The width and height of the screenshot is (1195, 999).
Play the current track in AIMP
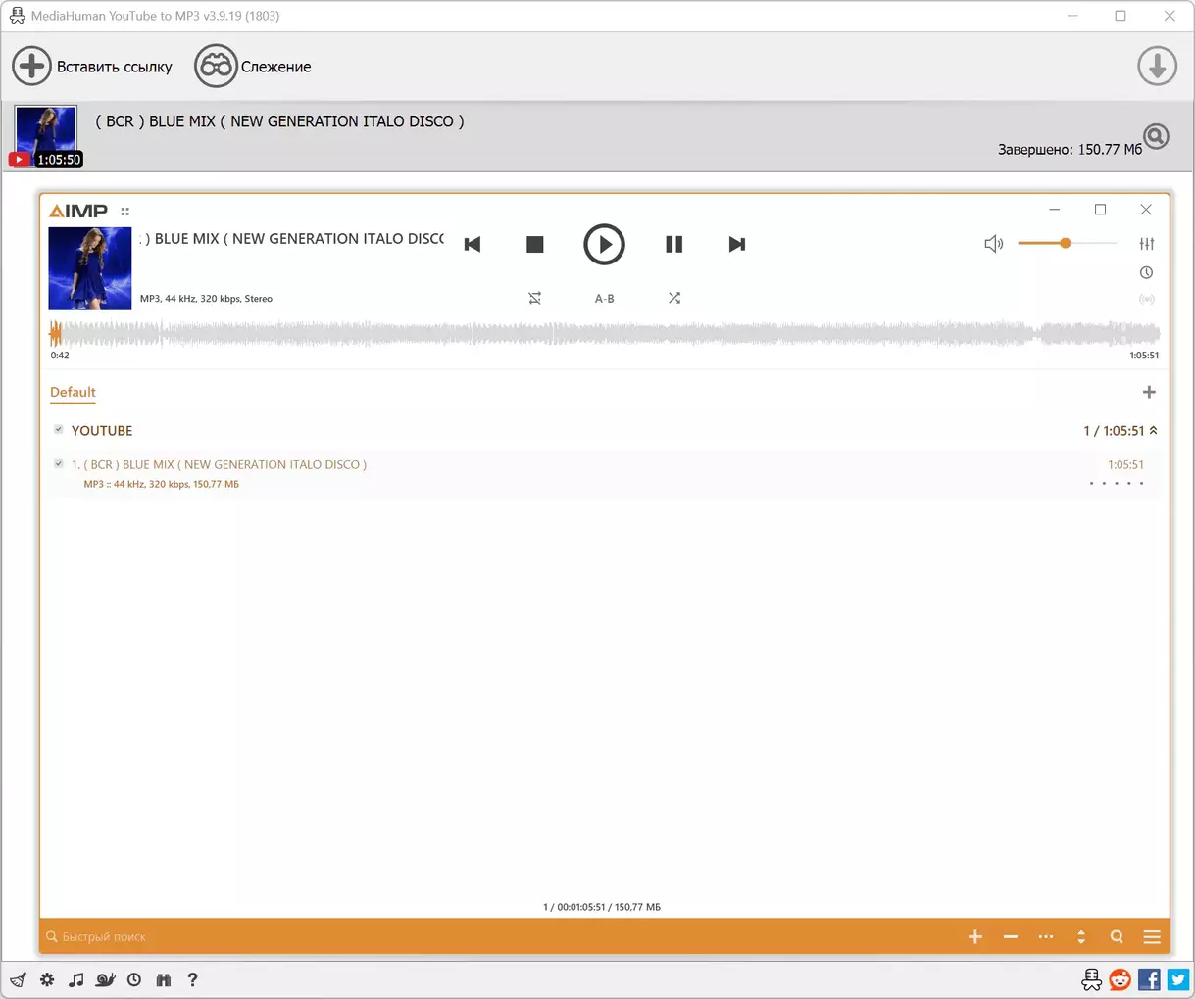(604, 244)
